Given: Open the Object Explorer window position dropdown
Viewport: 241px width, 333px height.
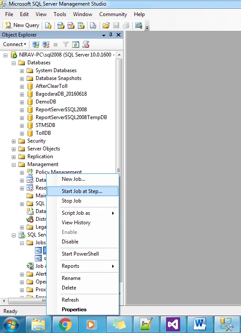Looking at the screenshot, I should point(104,35).
